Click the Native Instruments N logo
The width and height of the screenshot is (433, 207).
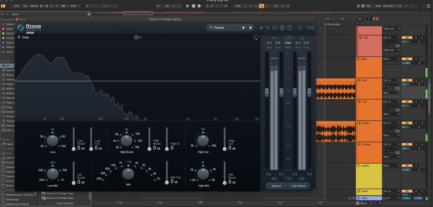pos(310,28)
